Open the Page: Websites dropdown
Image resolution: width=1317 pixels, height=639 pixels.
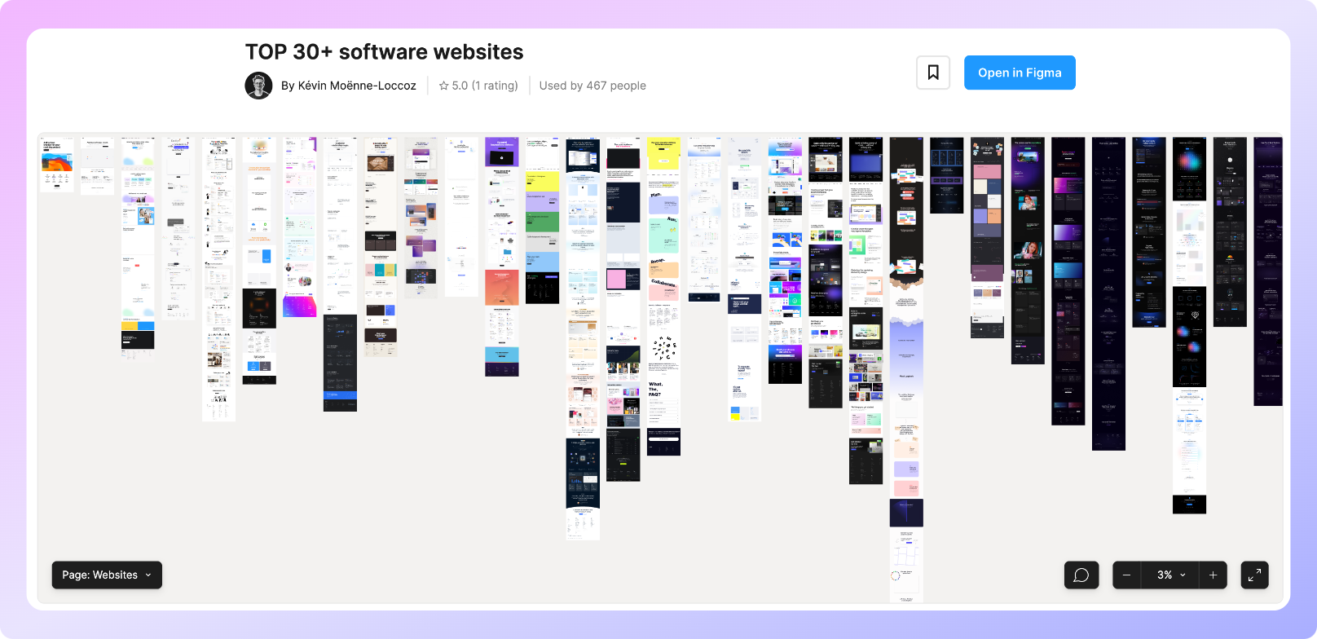(107, 575)
